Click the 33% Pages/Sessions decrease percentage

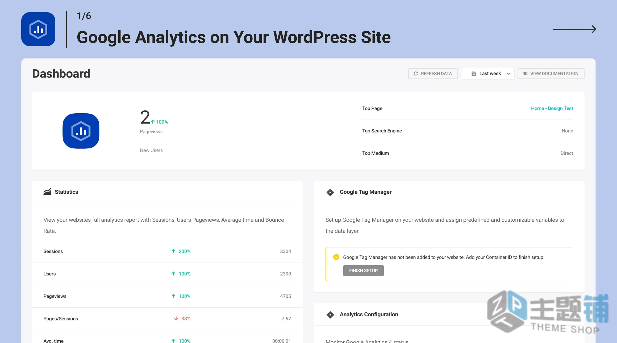pyautogui.click(x=186, y=319)
